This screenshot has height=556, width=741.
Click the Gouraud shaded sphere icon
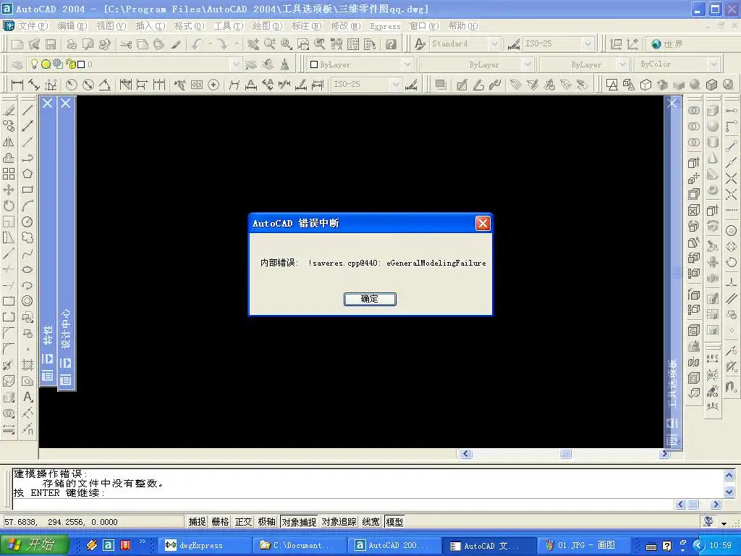694,85
